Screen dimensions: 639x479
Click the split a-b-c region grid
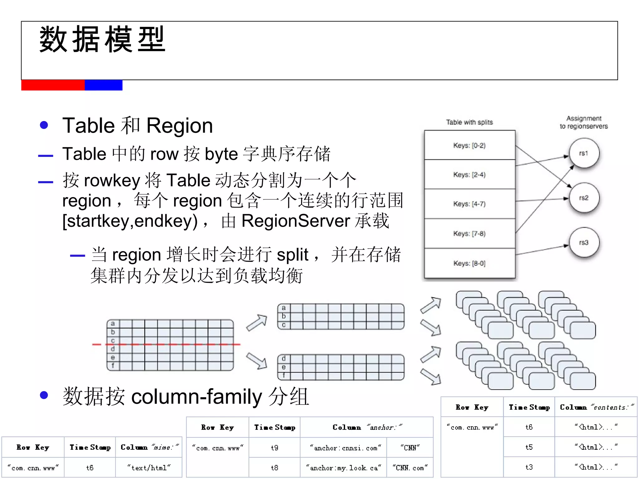tap(341, 317)
